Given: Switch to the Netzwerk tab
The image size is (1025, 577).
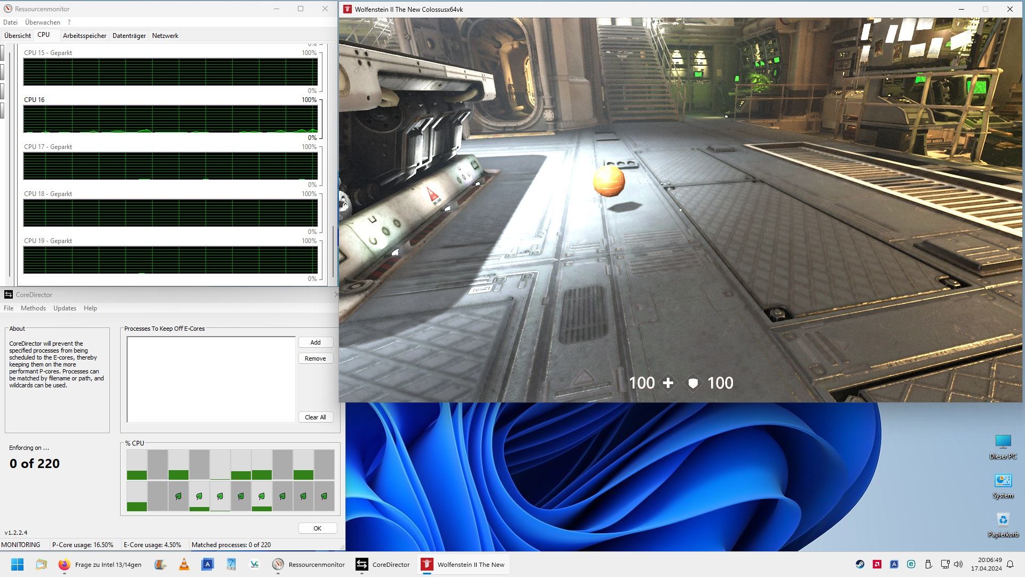Looking at the screenshot, I should 165,36.
